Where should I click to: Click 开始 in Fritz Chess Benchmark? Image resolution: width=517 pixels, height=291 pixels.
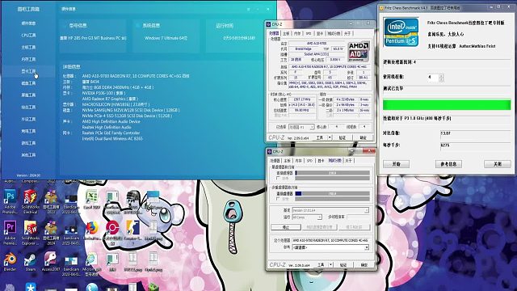[x=397, y=164]
